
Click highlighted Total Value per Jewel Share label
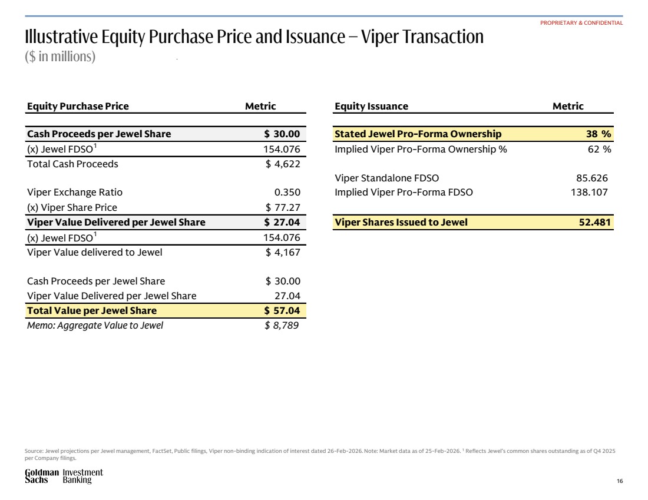coord(92,310)
